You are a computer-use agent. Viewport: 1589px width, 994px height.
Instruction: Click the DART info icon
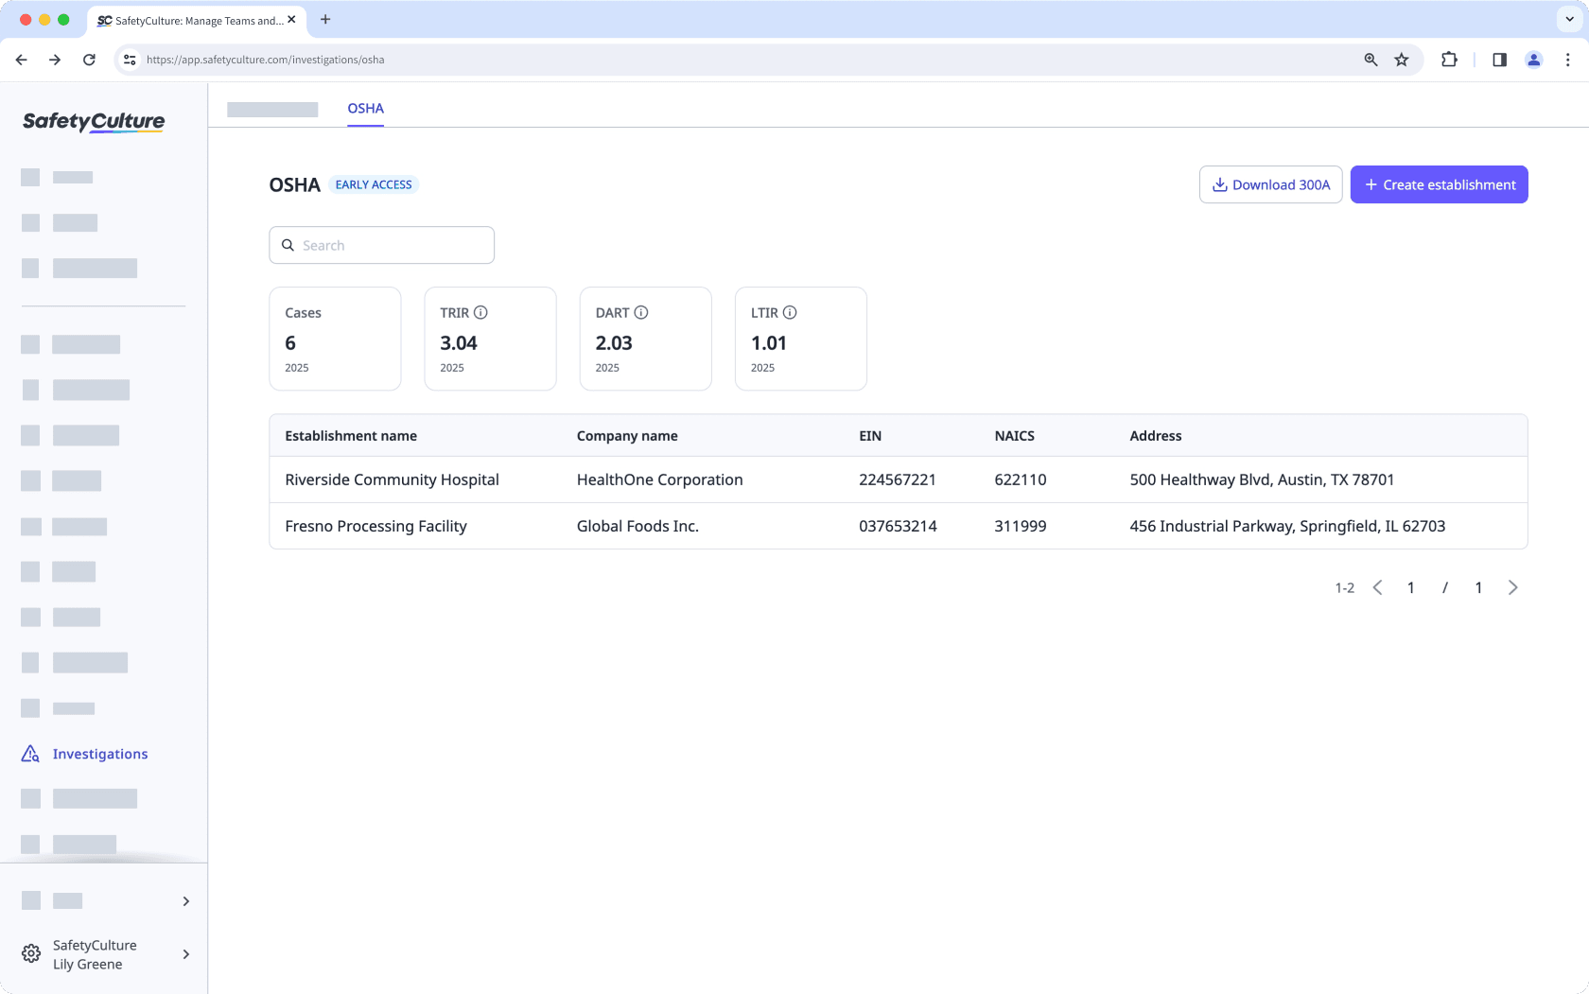(x=641, y=313)
